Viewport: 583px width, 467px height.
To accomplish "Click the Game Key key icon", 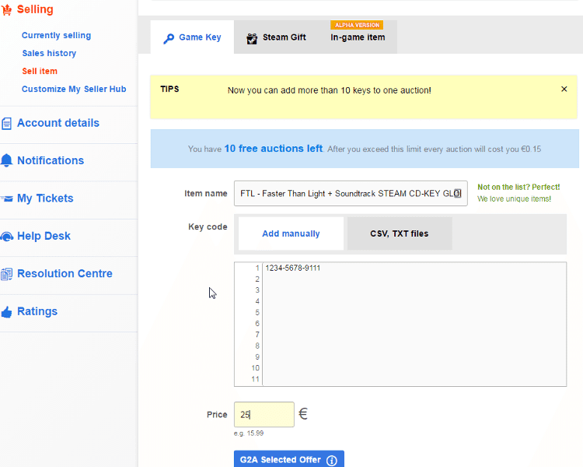I will [169, 38].
